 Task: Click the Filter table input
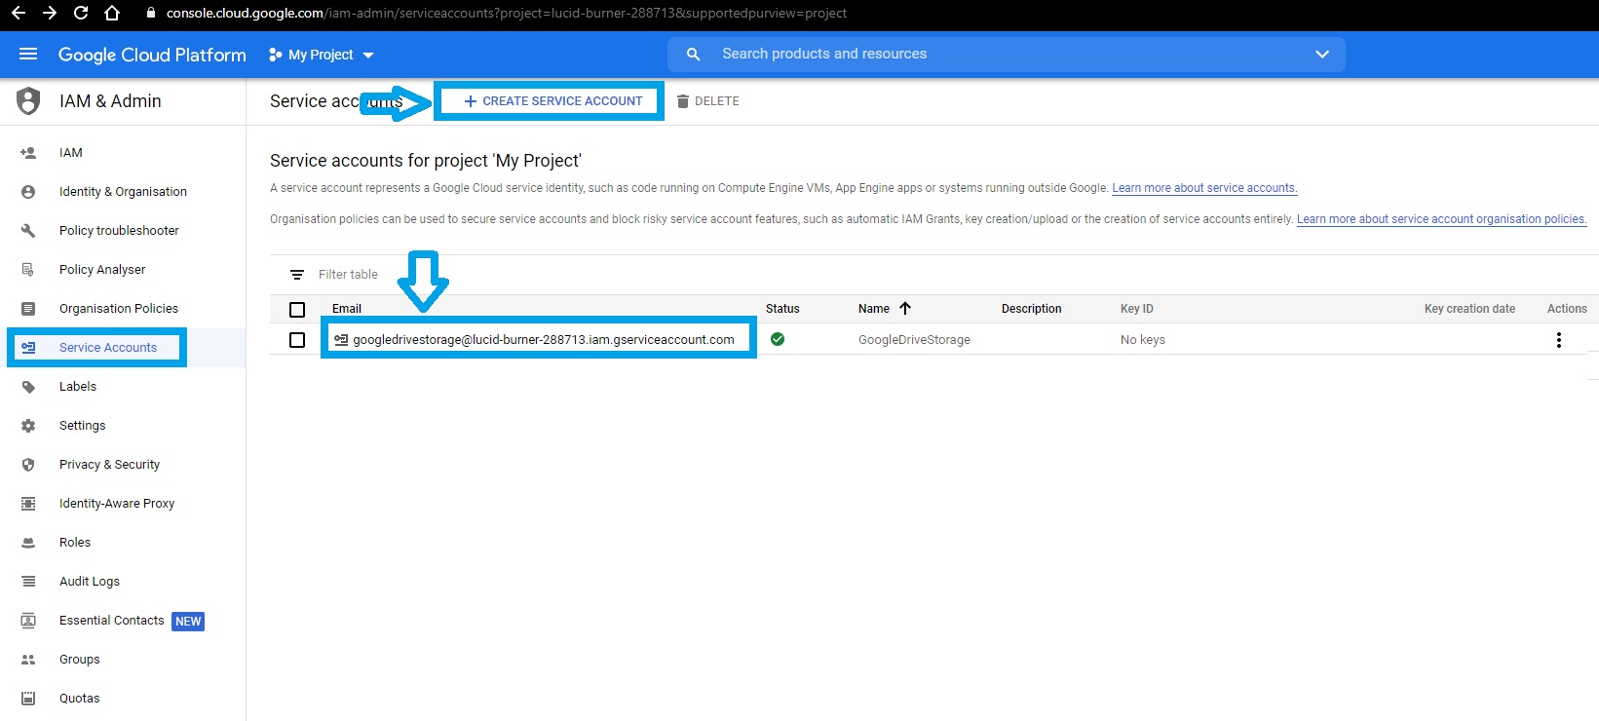348,275
